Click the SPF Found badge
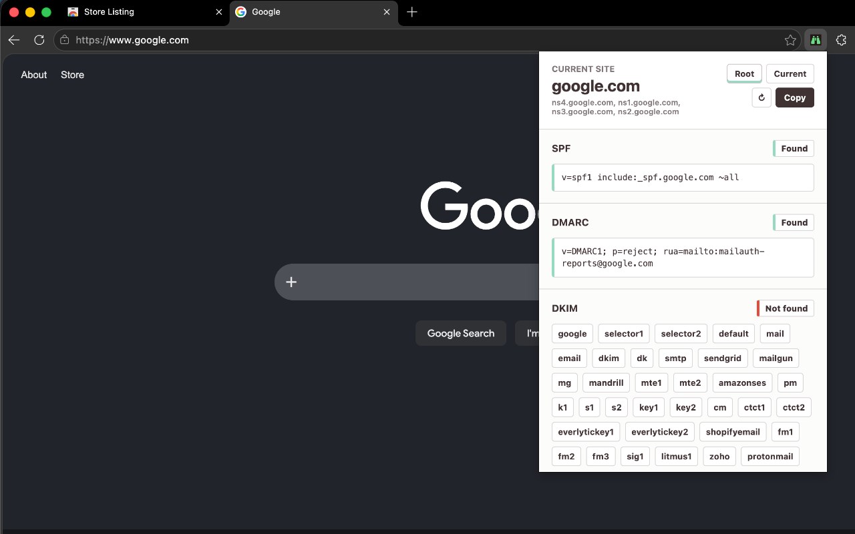This screenshot has height=534, width=855. pyautogui.click(x=794, y=148)
